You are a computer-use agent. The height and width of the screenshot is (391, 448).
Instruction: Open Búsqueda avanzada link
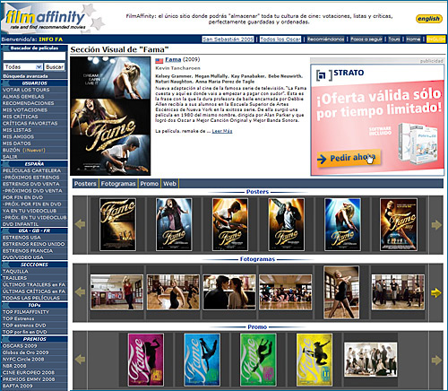pos(25,76)
